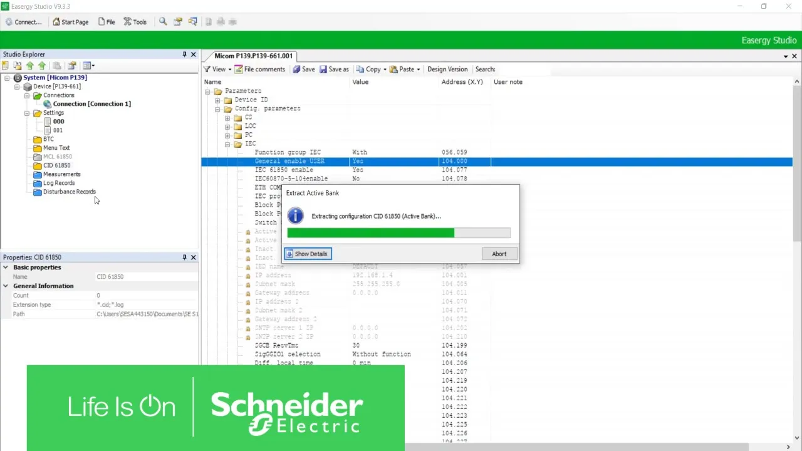Collapse General Information section
The height and width of the screenshot is (451, 802).
(x=6, y=286)
